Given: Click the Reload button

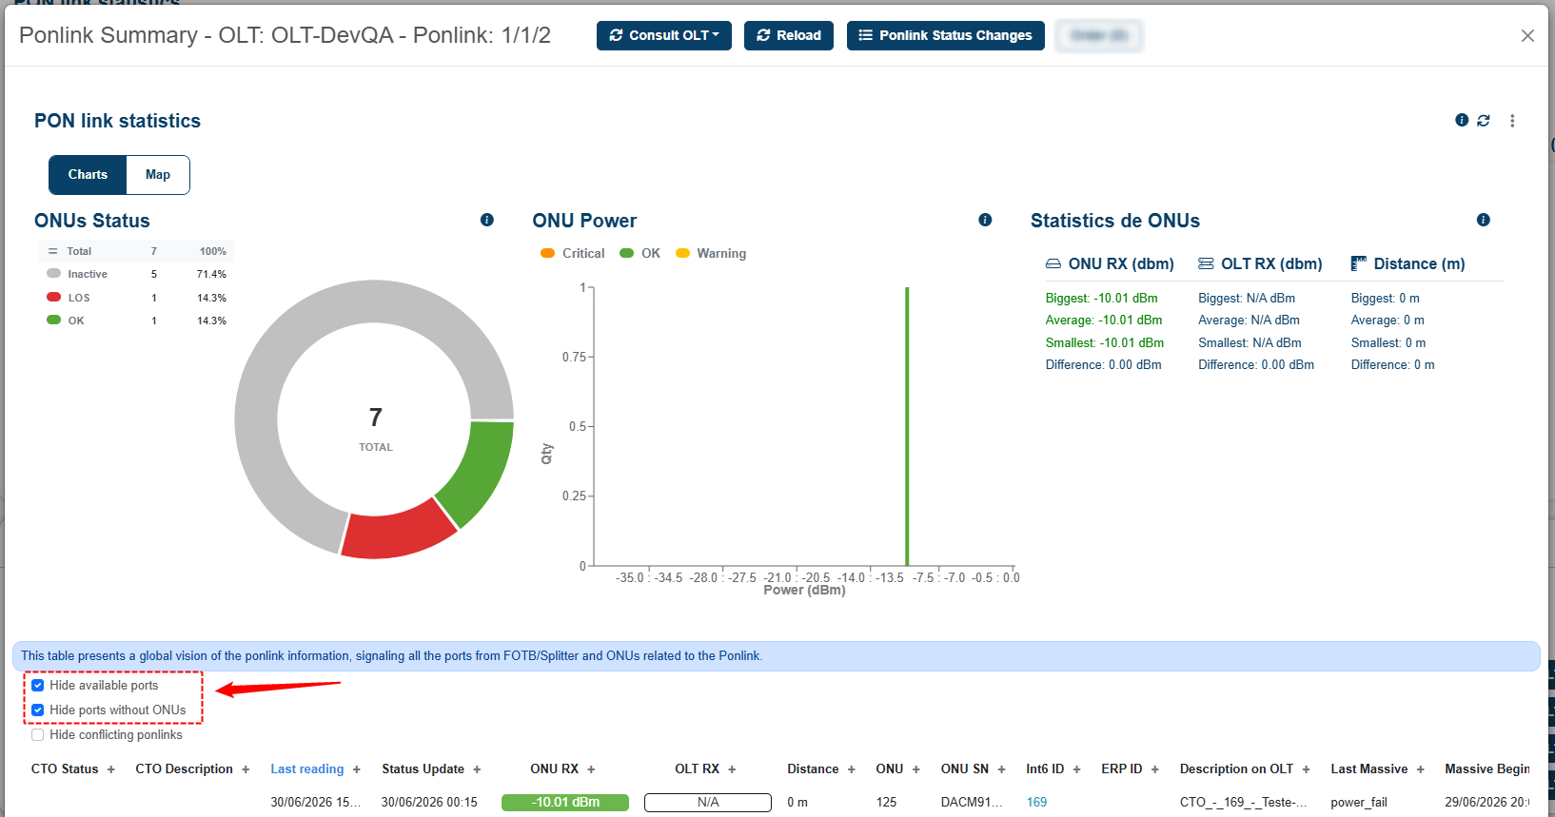Looking at the screenshot, I should 788,35.
